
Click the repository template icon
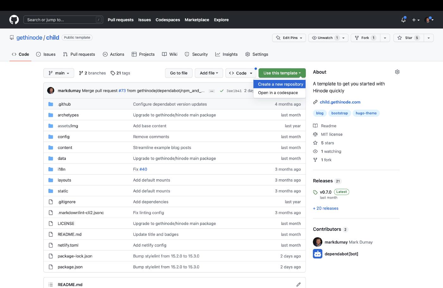12,37
